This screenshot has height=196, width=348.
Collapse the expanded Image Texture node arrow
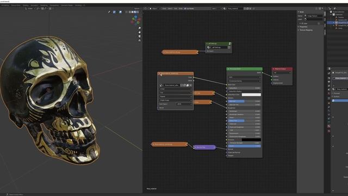(x=159, y=73)
